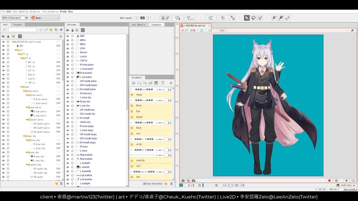Switch to the Inspector tab
Screen dimensions: 358x201
coord(156,25)
